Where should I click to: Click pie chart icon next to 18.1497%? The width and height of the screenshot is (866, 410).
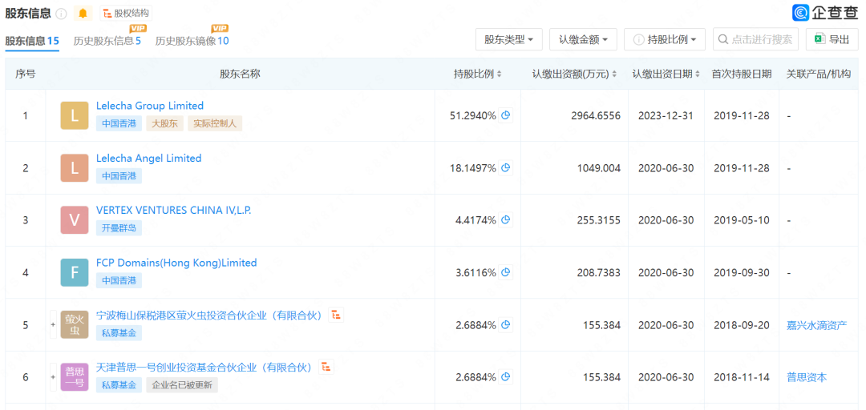(x=505, y=167)
